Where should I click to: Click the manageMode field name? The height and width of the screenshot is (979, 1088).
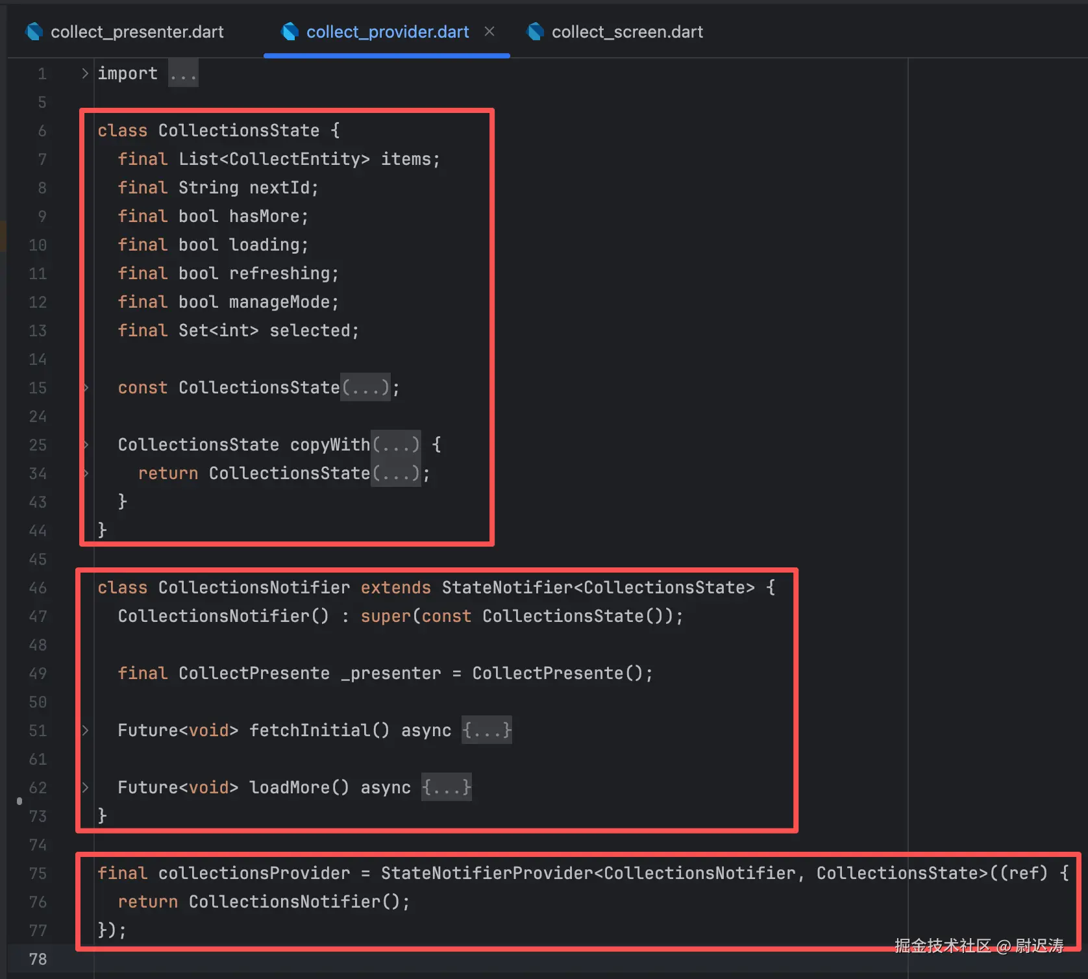[280, 302]
